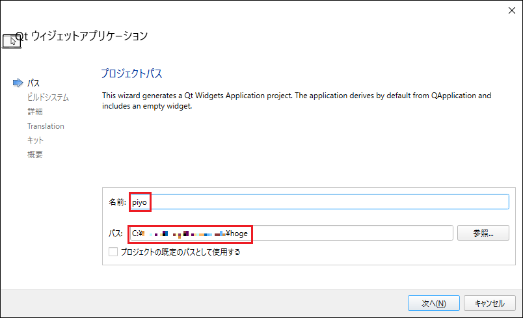
Task: Close the wizard with the X button
Action: tap(512, 10)
